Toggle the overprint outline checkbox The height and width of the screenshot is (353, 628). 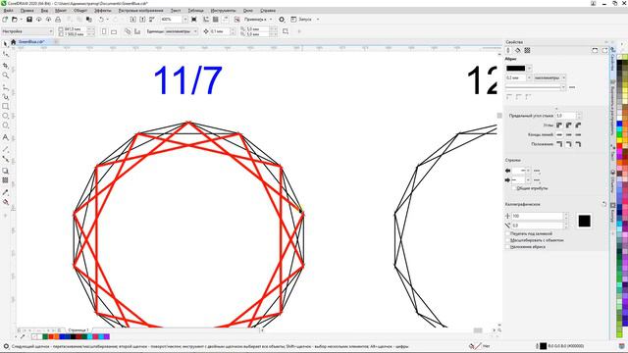pos(507,247)
